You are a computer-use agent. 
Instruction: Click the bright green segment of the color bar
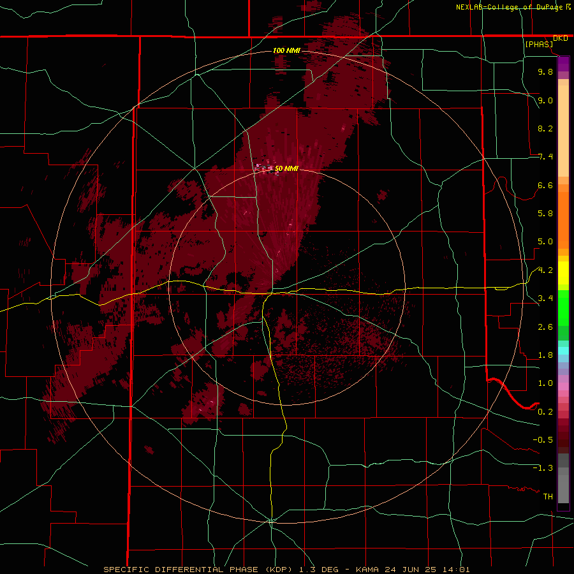563,308
